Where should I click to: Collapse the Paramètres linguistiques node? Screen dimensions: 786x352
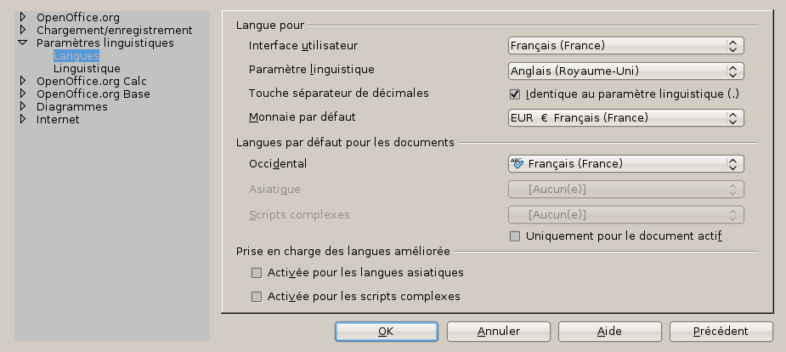[x=24, y=43]
